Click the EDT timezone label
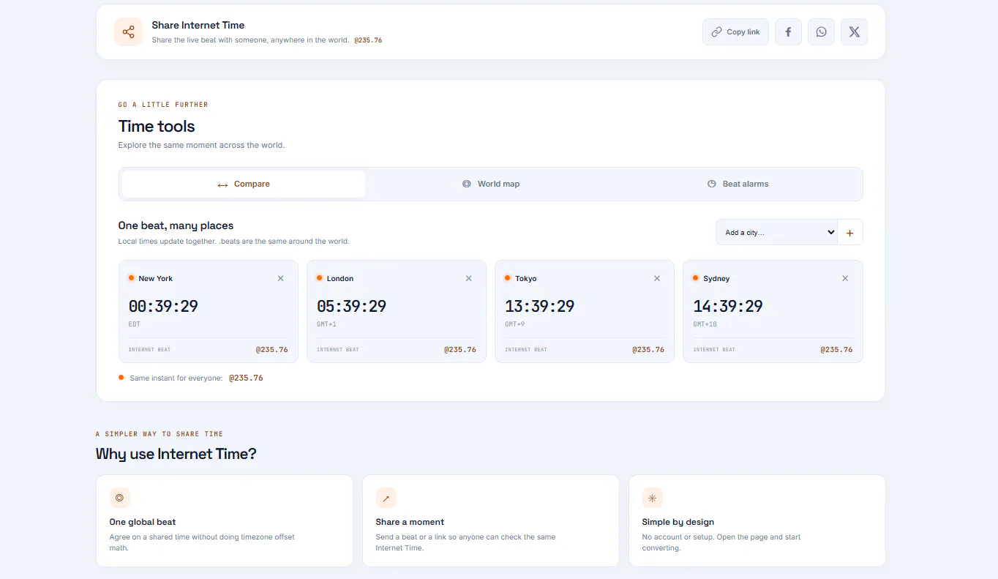The width and height of the screenshot is (998, 579). pyautogui.click(x=135, y=324)
